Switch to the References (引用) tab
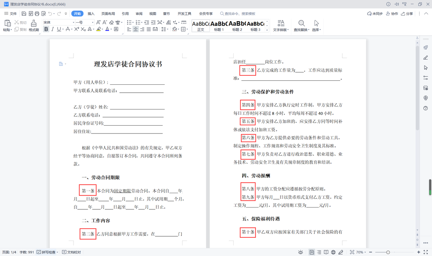 tap(125, 14)
